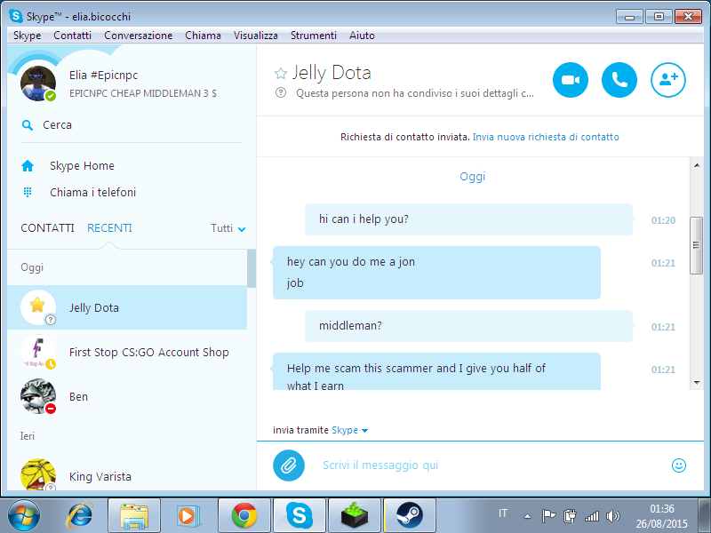Click the paperclip attach file button
Screen dimensions: 711x533
[289, 465]
